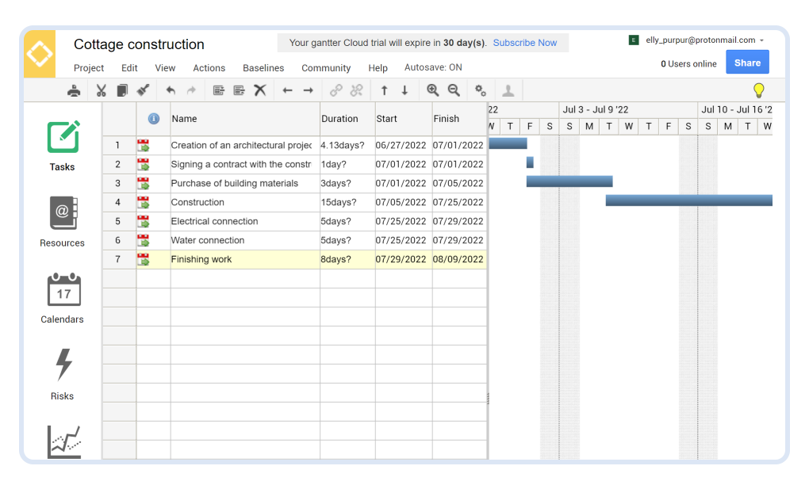Viewport: 809px width, 485px height.
Task: Open the Help menu
Action: click(x=378, y=68)
